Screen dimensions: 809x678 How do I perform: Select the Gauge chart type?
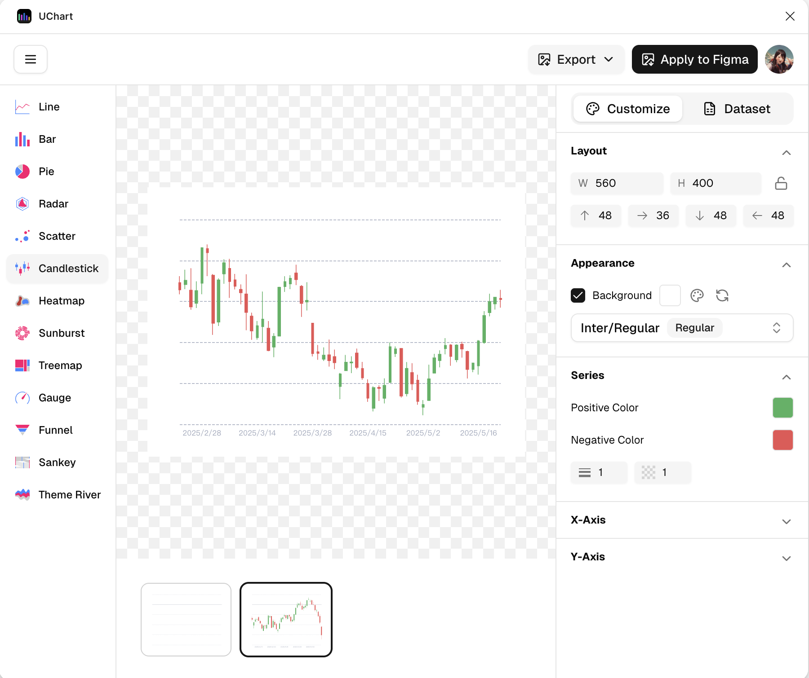click(x=54, y=398)
